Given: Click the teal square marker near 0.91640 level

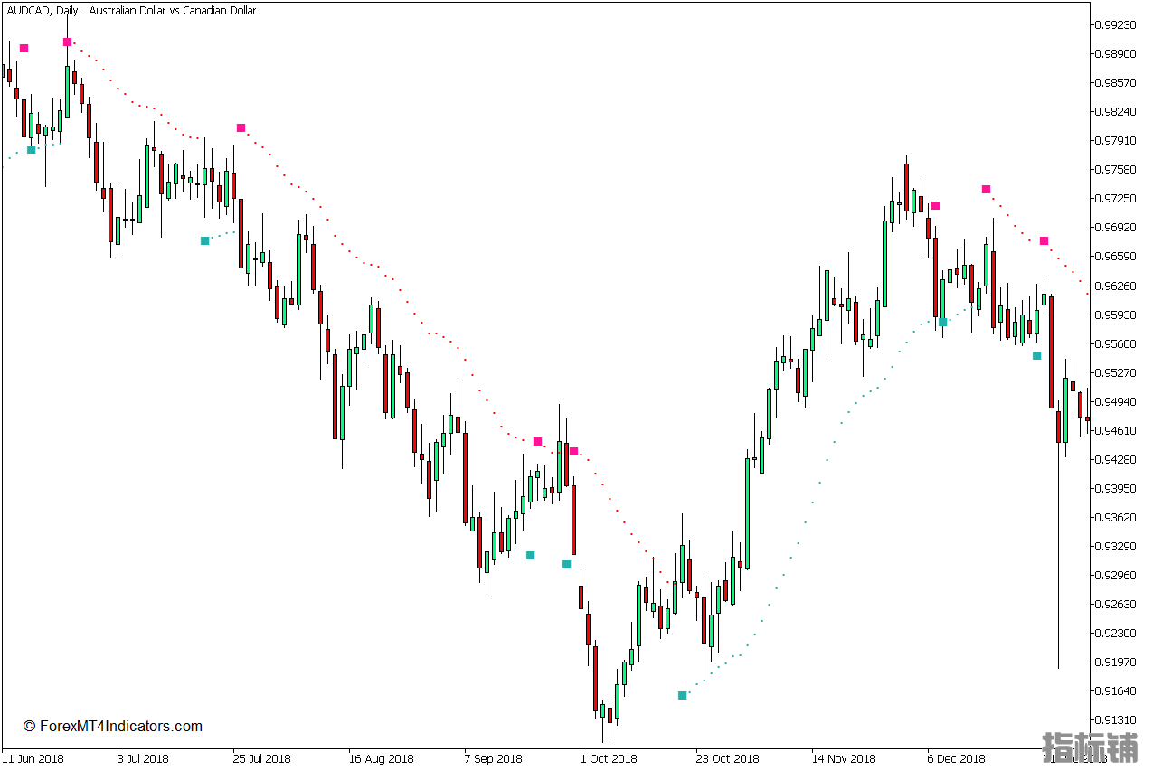Looking at the screenshot, I should pyautogui.click(x=682, y=695).
